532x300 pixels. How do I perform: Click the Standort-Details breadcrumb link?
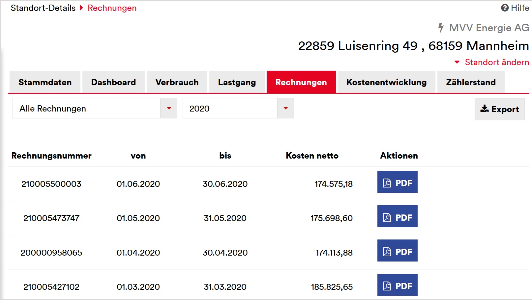43,8
